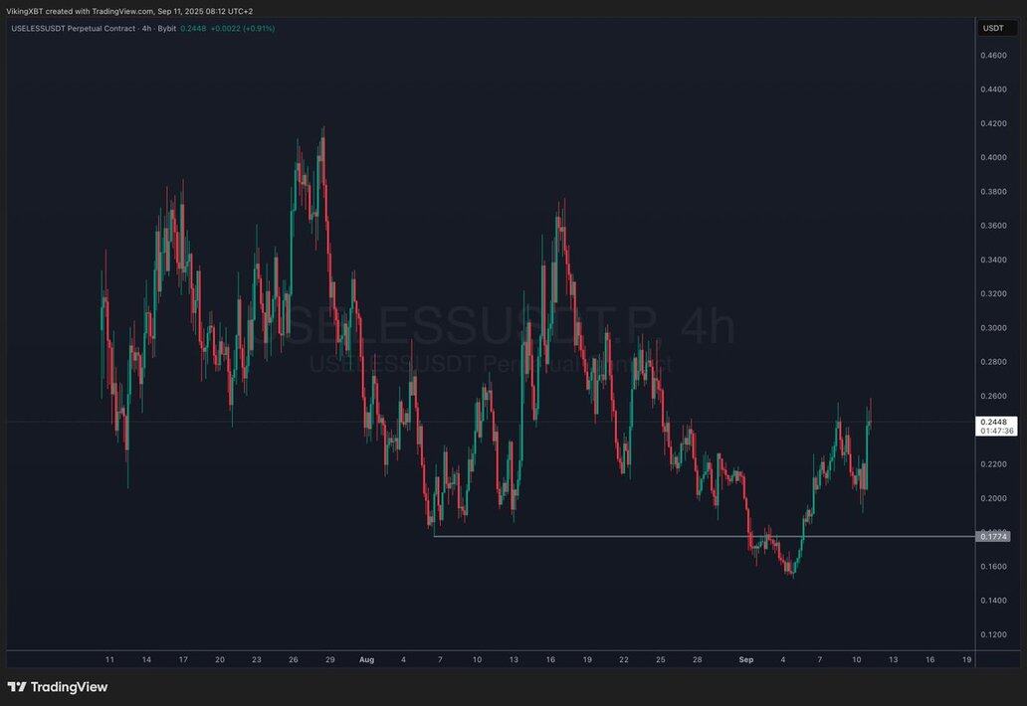Click the TradingView wordmark text

[69, 686]
